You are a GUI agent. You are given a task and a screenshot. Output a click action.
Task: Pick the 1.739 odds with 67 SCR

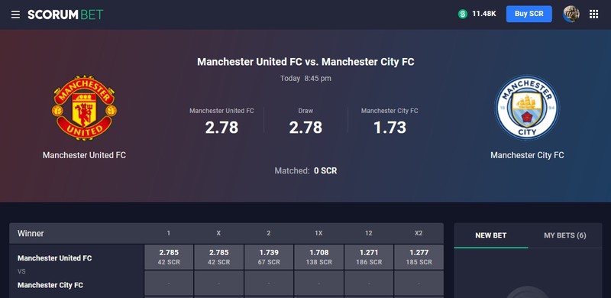(269, 257)
